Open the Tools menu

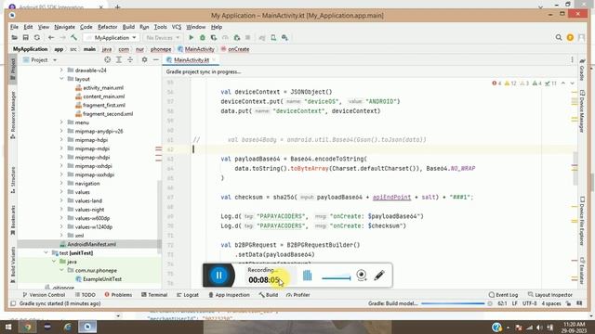(160, 27)
